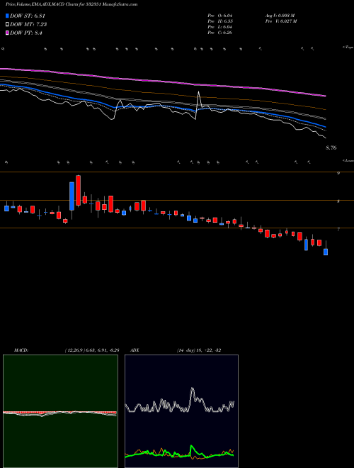Click the magenta DOW PT legend swatch
Image resolution: width=354 pixels, height=468 pixels.
pyautogui.click(x=8, y=33)
